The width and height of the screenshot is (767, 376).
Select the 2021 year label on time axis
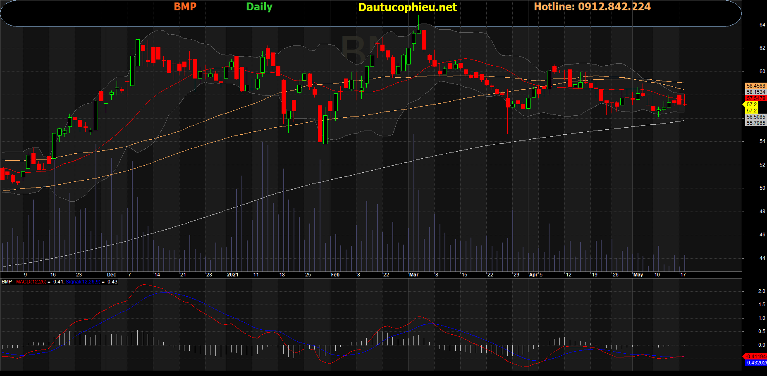[x=233, y=275]
